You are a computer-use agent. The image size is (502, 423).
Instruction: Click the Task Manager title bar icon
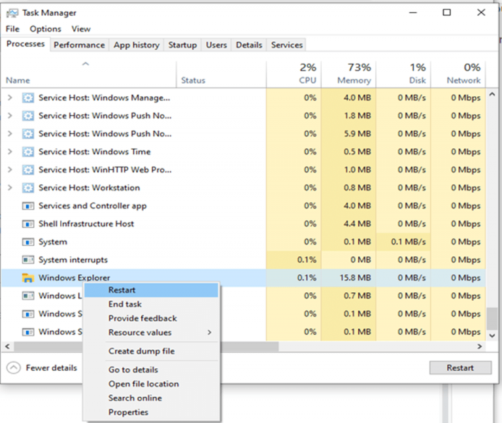point(12,13)
